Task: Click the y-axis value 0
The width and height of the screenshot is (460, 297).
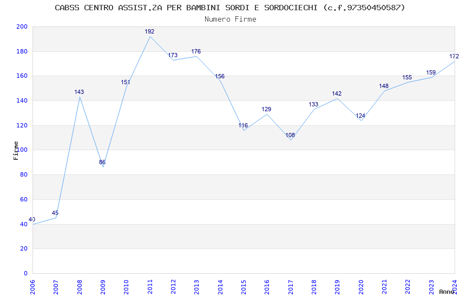Action: tap(26, 274)
